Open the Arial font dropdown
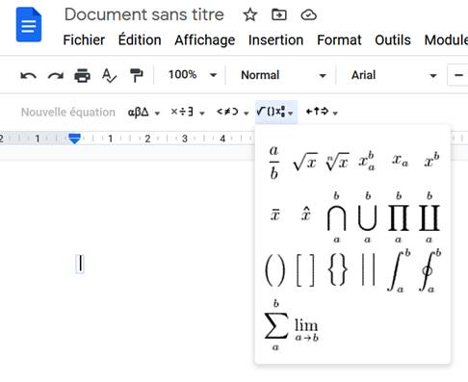The width and height of the screenshot is (468, 382). coord(394,75)
